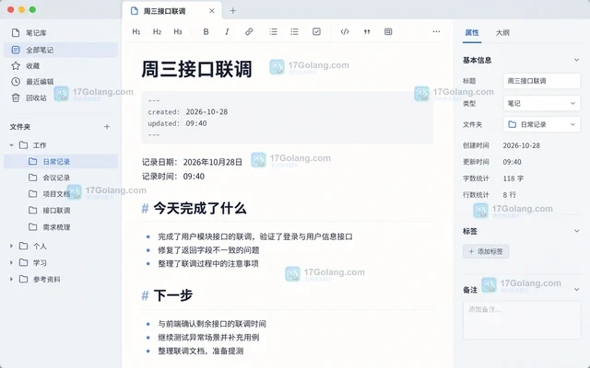Insert a code block

(345, 32)
